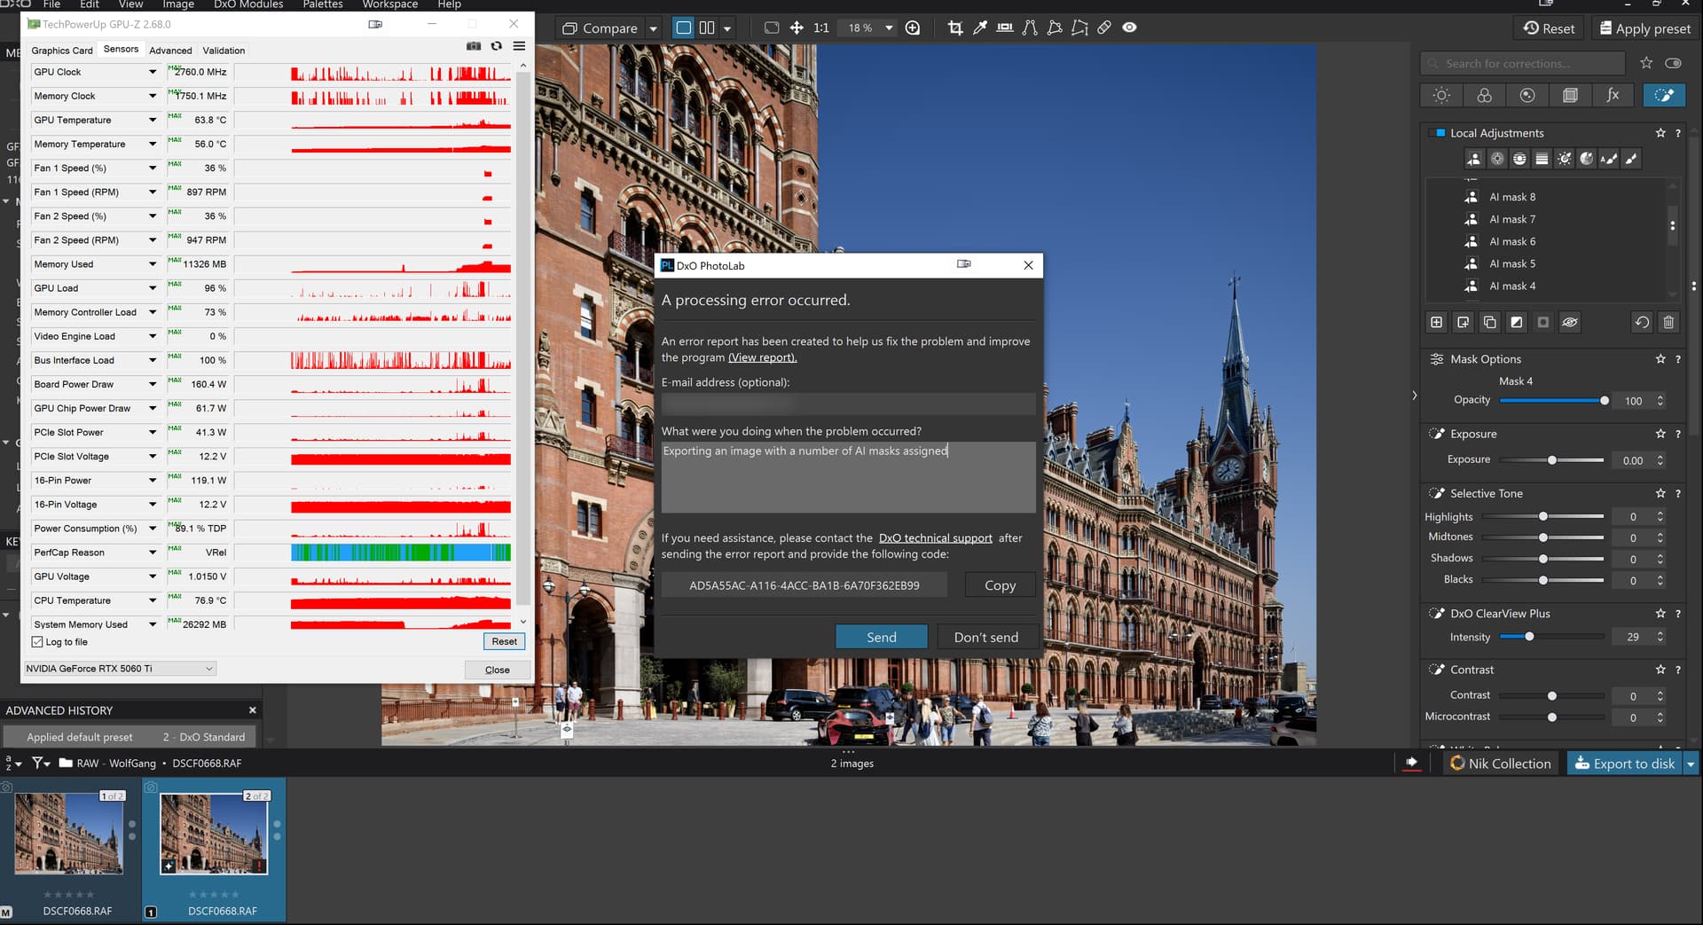Take a GPU-Z screenshot with the camera icon
1703x925 pixels.
pyautogui.click(x=474, y=46)
